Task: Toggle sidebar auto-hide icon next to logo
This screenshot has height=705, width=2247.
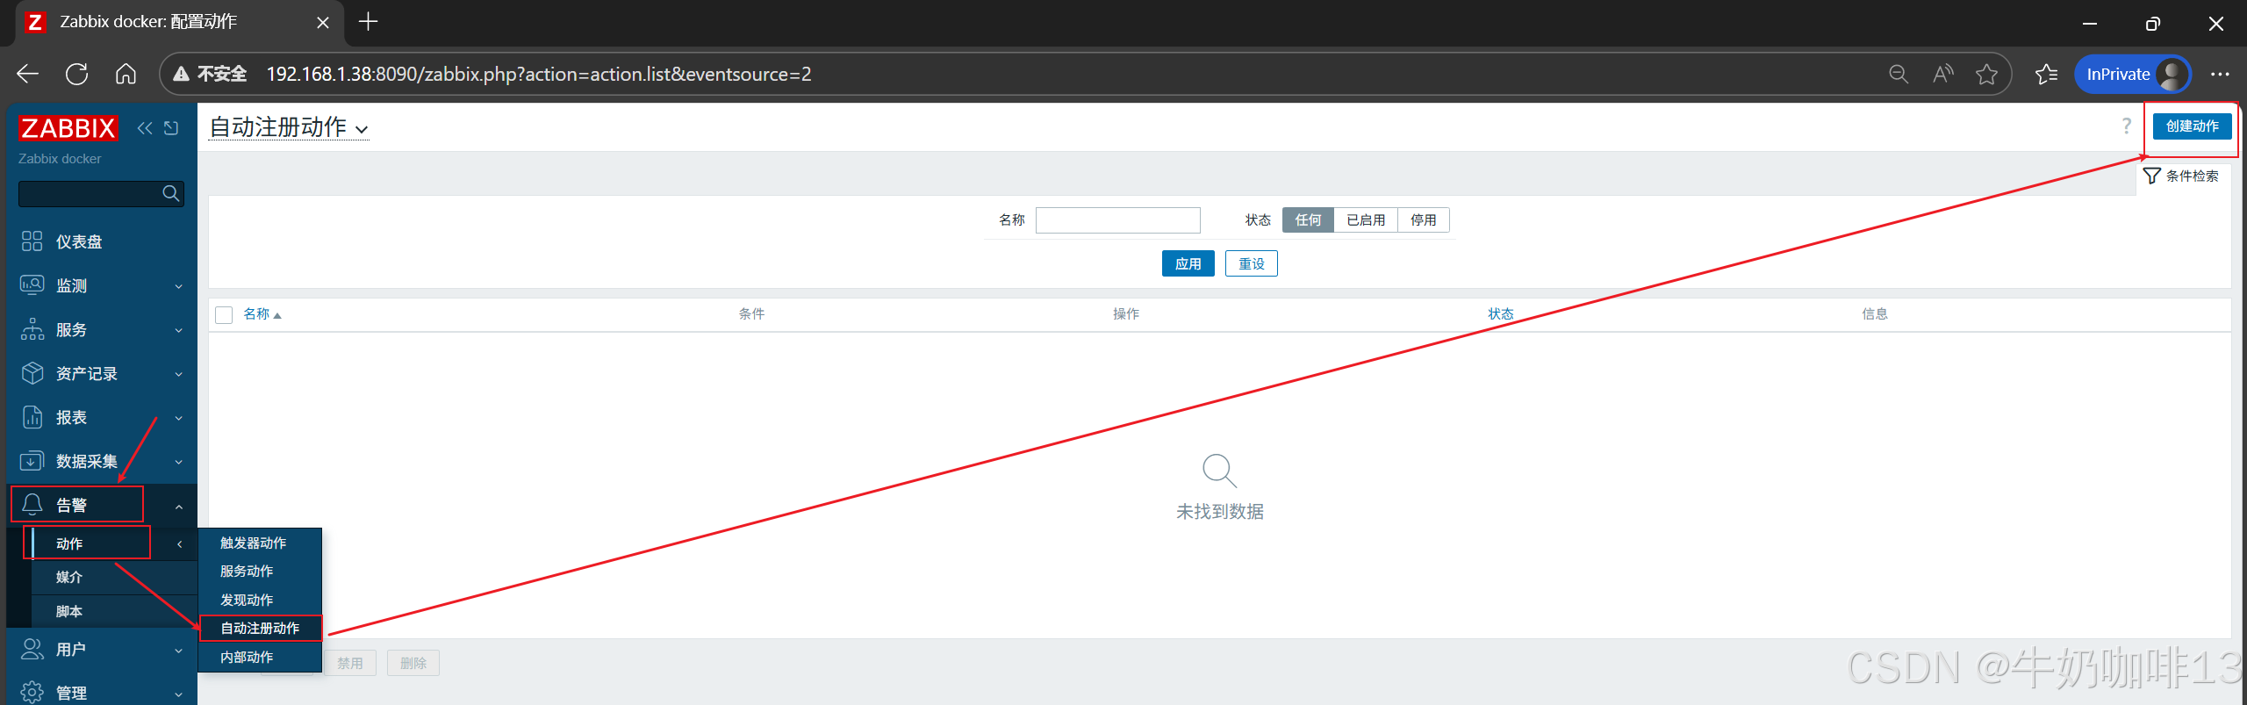Action: 171,128
